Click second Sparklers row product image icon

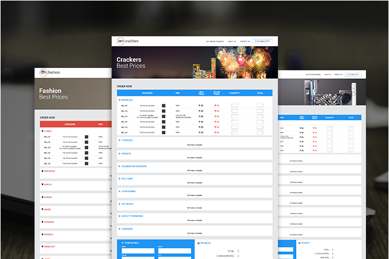click(163, 111)
